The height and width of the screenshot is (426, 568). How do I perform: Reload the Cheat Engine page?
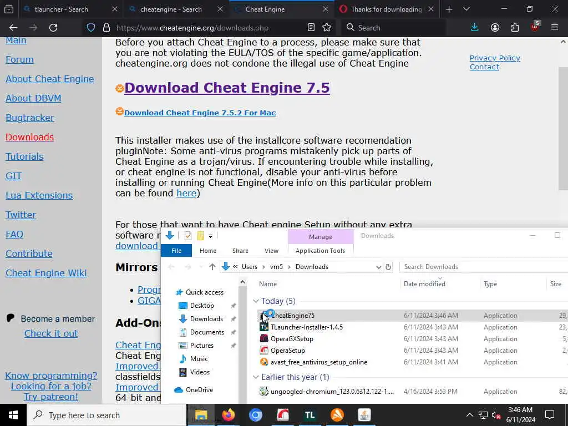[x=53, y=28]
